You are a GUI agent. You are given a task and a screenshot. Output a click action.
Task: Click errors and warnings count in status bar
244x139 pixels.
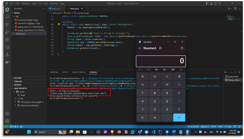click(x=14, y=127)
